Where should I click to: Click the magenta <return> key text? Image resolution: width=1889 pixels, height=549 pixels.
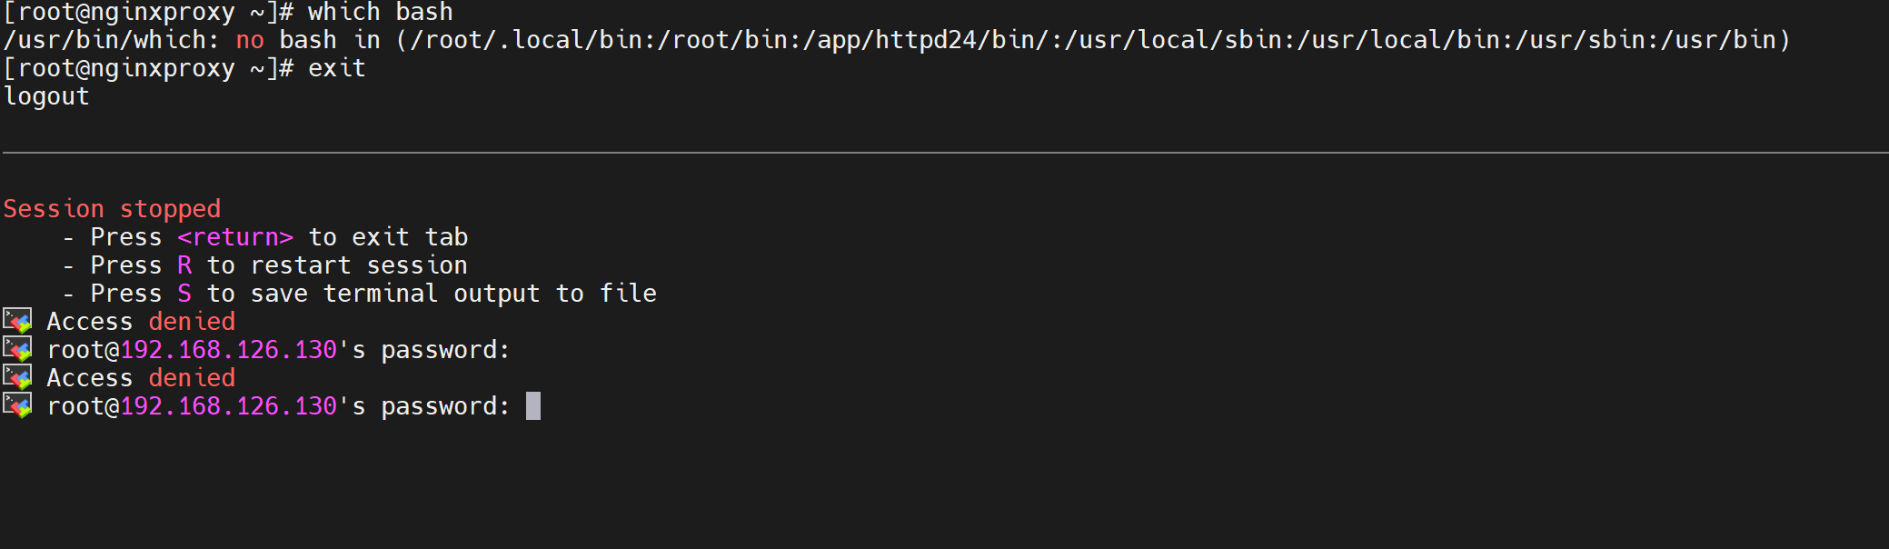click(235, 237)
